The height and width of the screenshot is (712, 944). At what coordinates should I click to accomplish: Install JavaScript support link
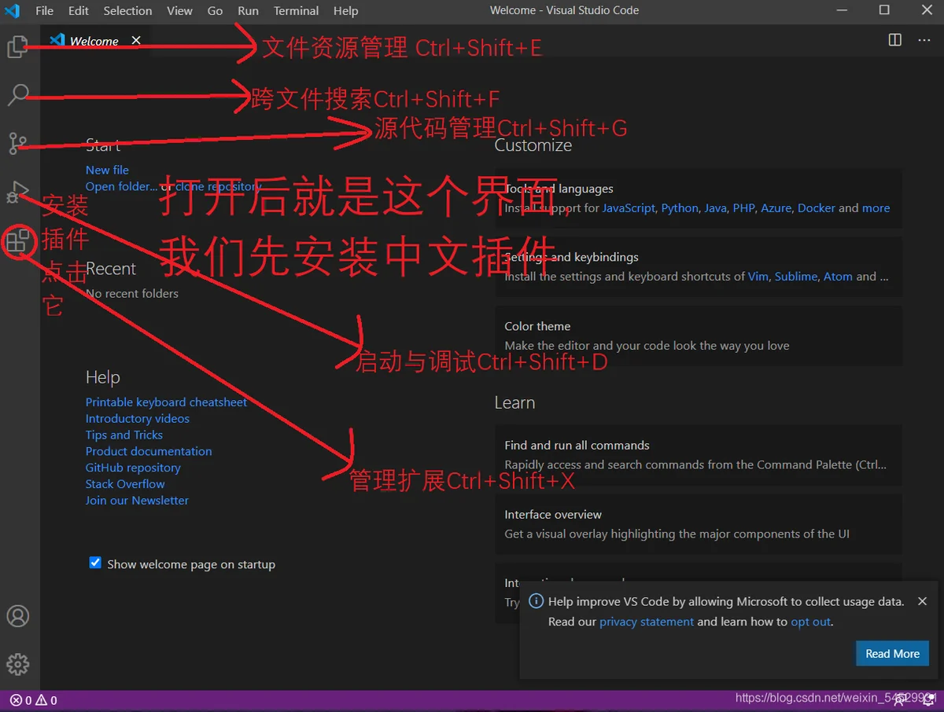click(x=629, y=208)
